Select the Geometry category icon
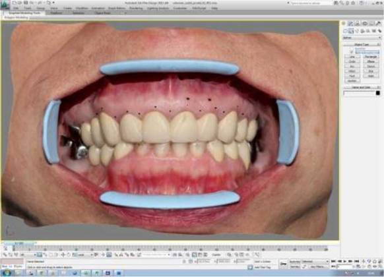The height and width of the screenshot is (277, 384). tap(345, 31)
